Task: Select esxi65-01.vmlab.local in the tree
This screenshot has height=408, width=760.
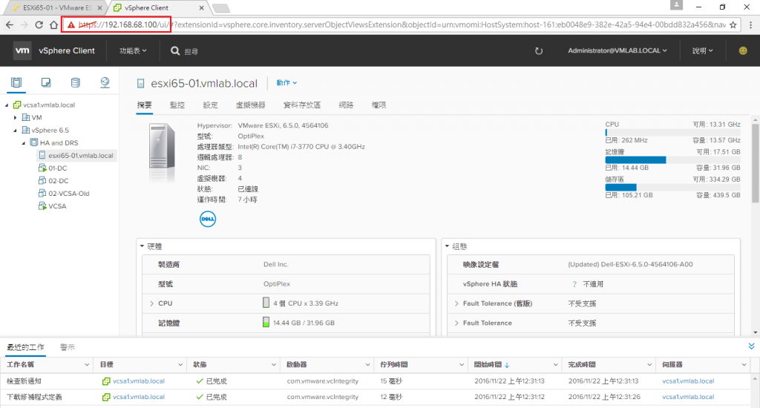Action: [80, 156]
